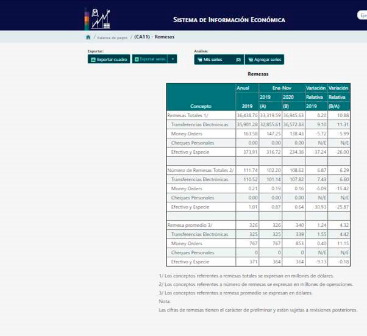Expand the dropdown arrow beside Exportar series
This screenshot has height=336, width=367.
(173, 60)
